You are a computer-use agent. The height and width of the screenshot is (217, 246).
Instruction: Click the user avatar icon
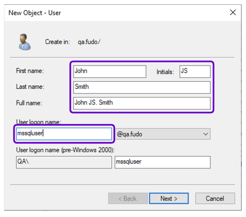coord(25,42)
